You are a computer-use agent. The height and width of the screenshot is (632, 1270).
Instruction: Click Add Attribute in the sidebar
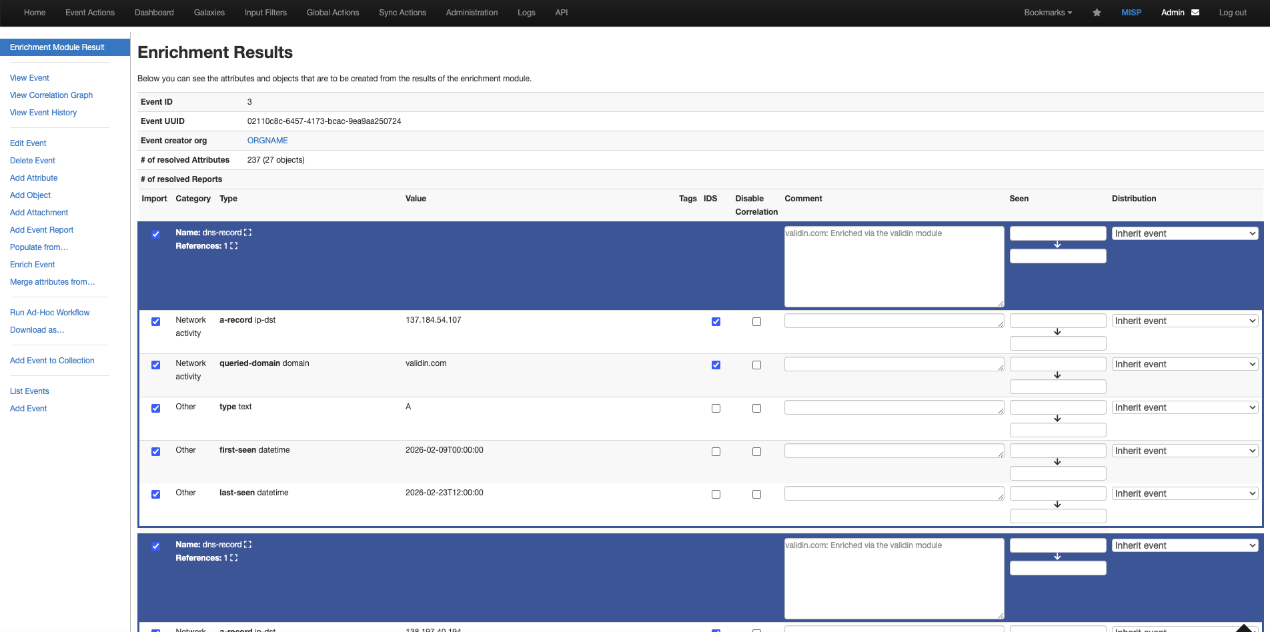33,177
